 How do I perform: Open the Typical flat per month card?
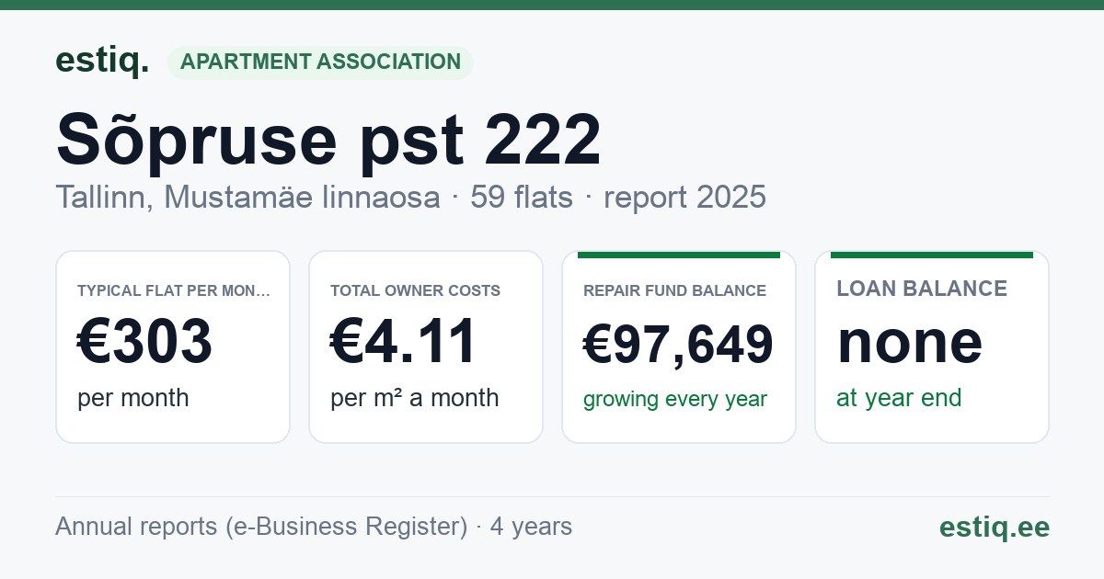click(173, 346)
